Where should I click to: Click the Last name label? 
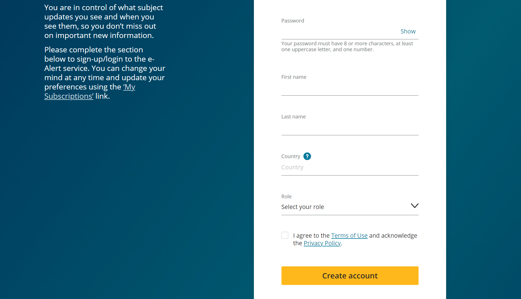coord(293,117)
